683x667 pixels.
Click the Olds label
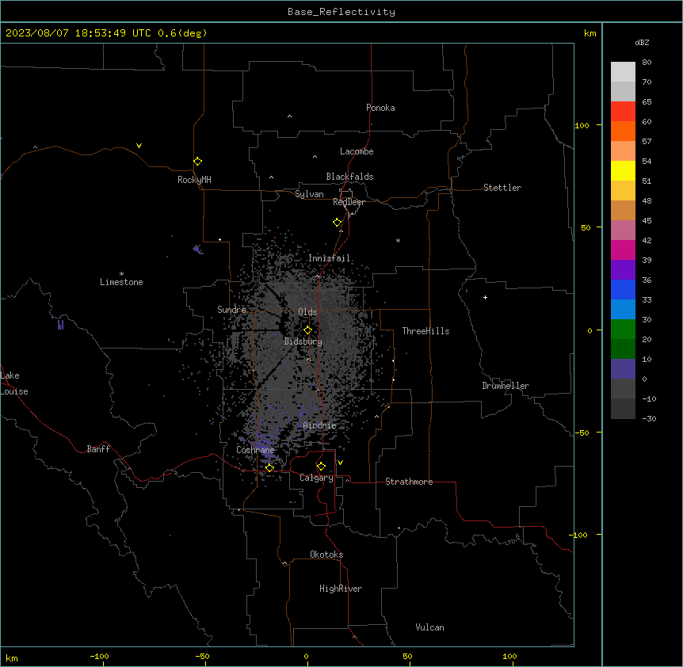pyautogui.click(x=307, y=312)
